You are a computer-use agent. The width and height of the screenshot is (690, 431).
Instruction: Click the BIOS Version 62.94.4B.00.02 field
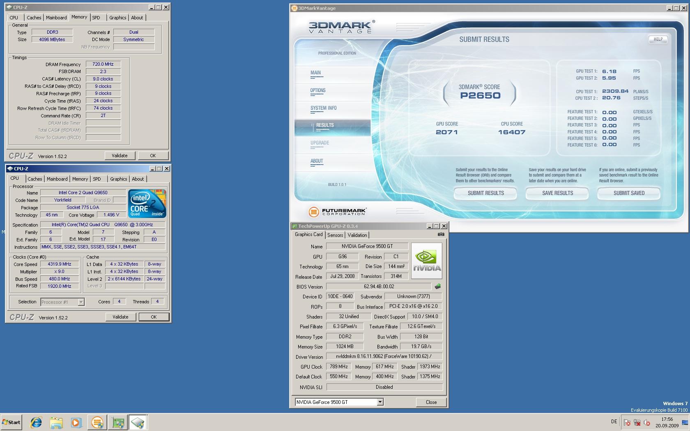379,287
